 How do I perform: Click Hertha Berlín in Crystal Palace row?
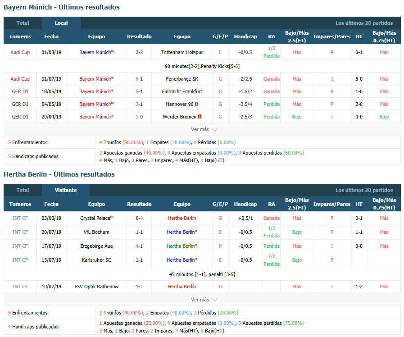pyautogui.click(x=182, y=218)
